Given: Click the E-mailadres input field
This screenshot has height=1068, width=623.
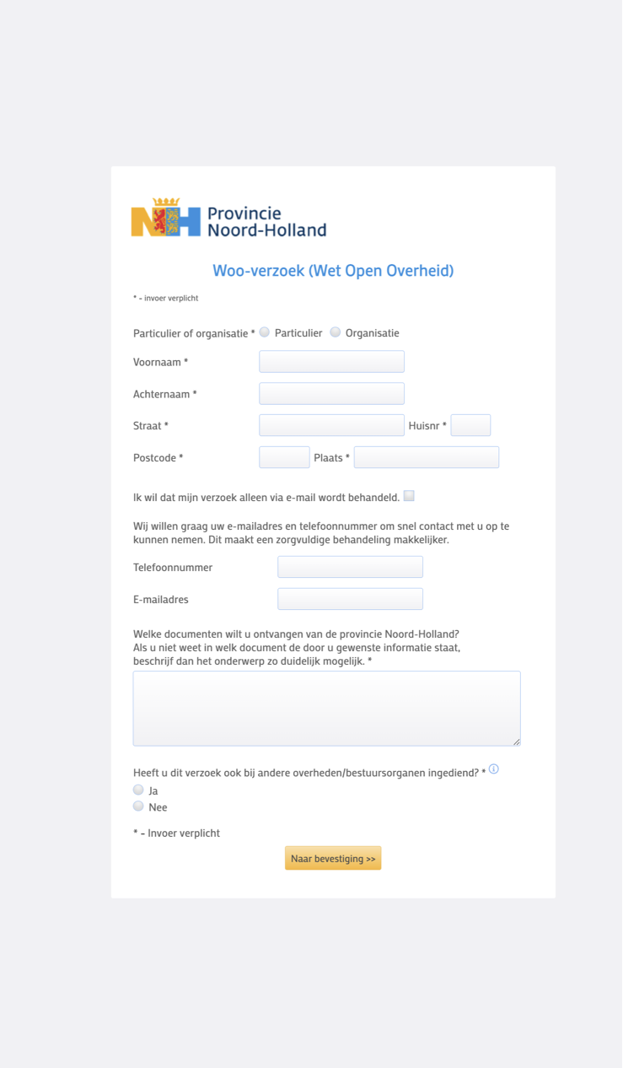Looking at the screenshot, I should tap(350, 599).
